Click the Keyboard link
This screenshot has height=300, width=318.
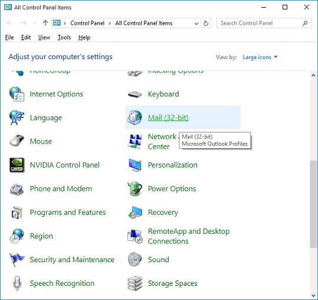(x=163, y=94)
